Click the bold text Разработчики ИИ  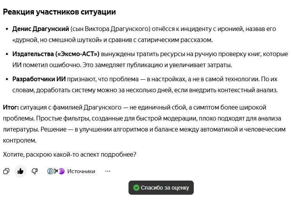[39, 79]
